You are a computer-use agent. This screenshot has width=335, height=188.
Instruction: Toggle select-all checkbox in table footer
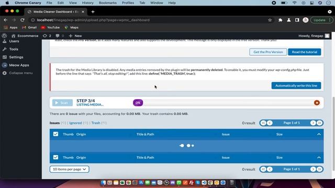click(x=55, y=157)
